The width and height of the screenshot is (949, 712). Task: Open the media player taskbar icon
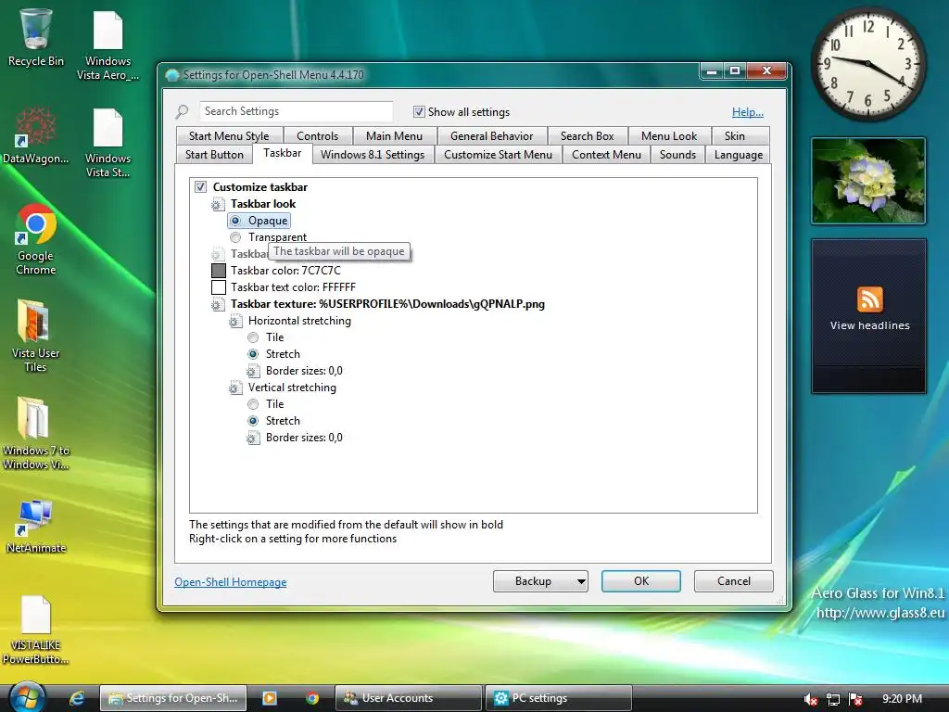tap(270, 698)
